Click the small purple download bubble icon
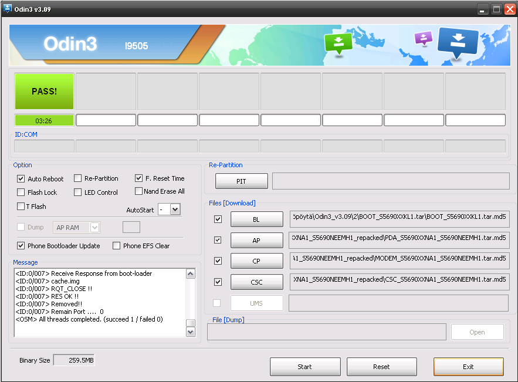The image size is (518, 382). pos(423,39)
